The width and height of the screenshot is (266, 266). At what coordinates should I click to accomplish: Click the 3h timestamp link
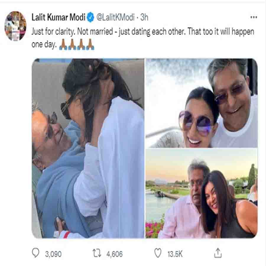[144, 17]
